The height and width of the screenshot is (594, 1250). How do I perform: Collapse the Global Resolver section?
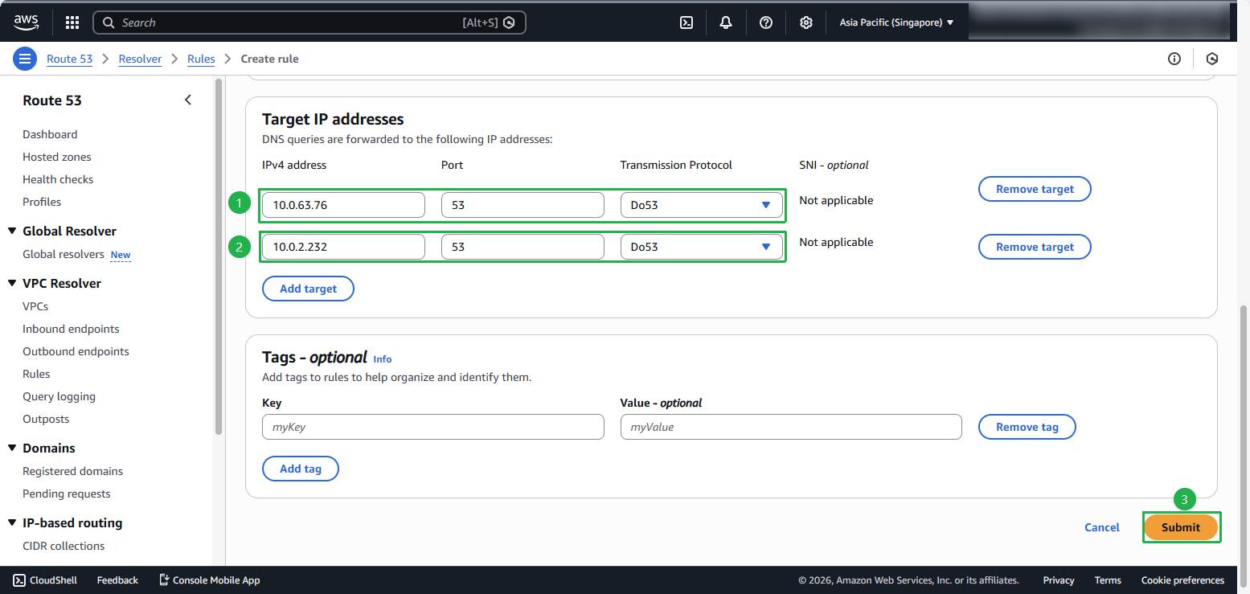12,231
